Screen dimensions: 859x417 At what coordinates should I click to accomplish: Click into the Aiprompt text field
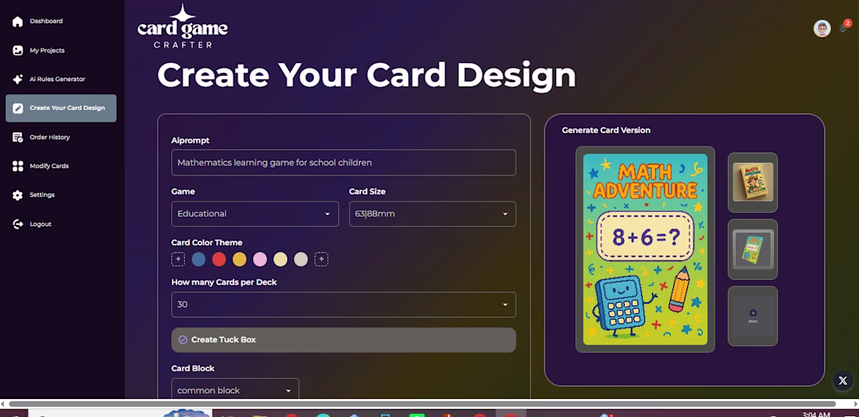click(344, 162)
